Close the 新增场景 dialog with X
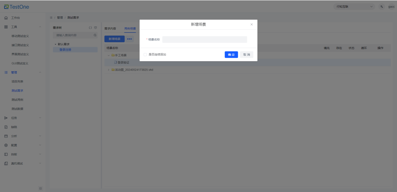The height and width of the screenshot is (192, 397). click(252, 24)
